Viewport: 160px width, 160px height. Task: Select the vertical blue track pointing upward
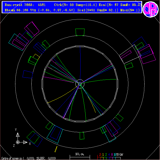(x=80, y=65)
